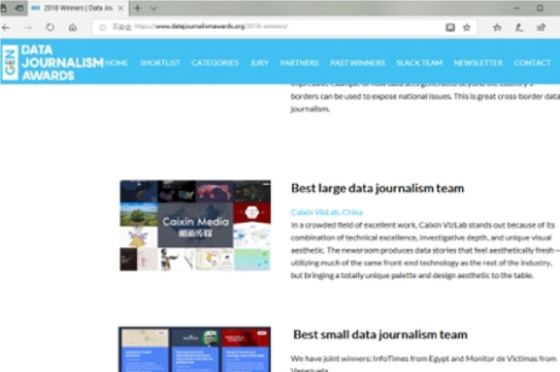Viewport: 560px width, 372px height.
Task: Open the favorites hub icon
Action: [497, 27]
